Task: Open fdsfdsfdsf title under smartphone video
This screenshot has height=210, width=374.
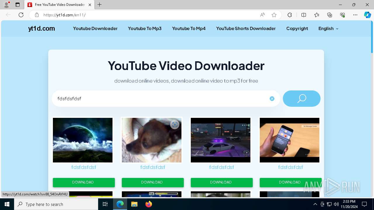Action: [x=290, y=167]
